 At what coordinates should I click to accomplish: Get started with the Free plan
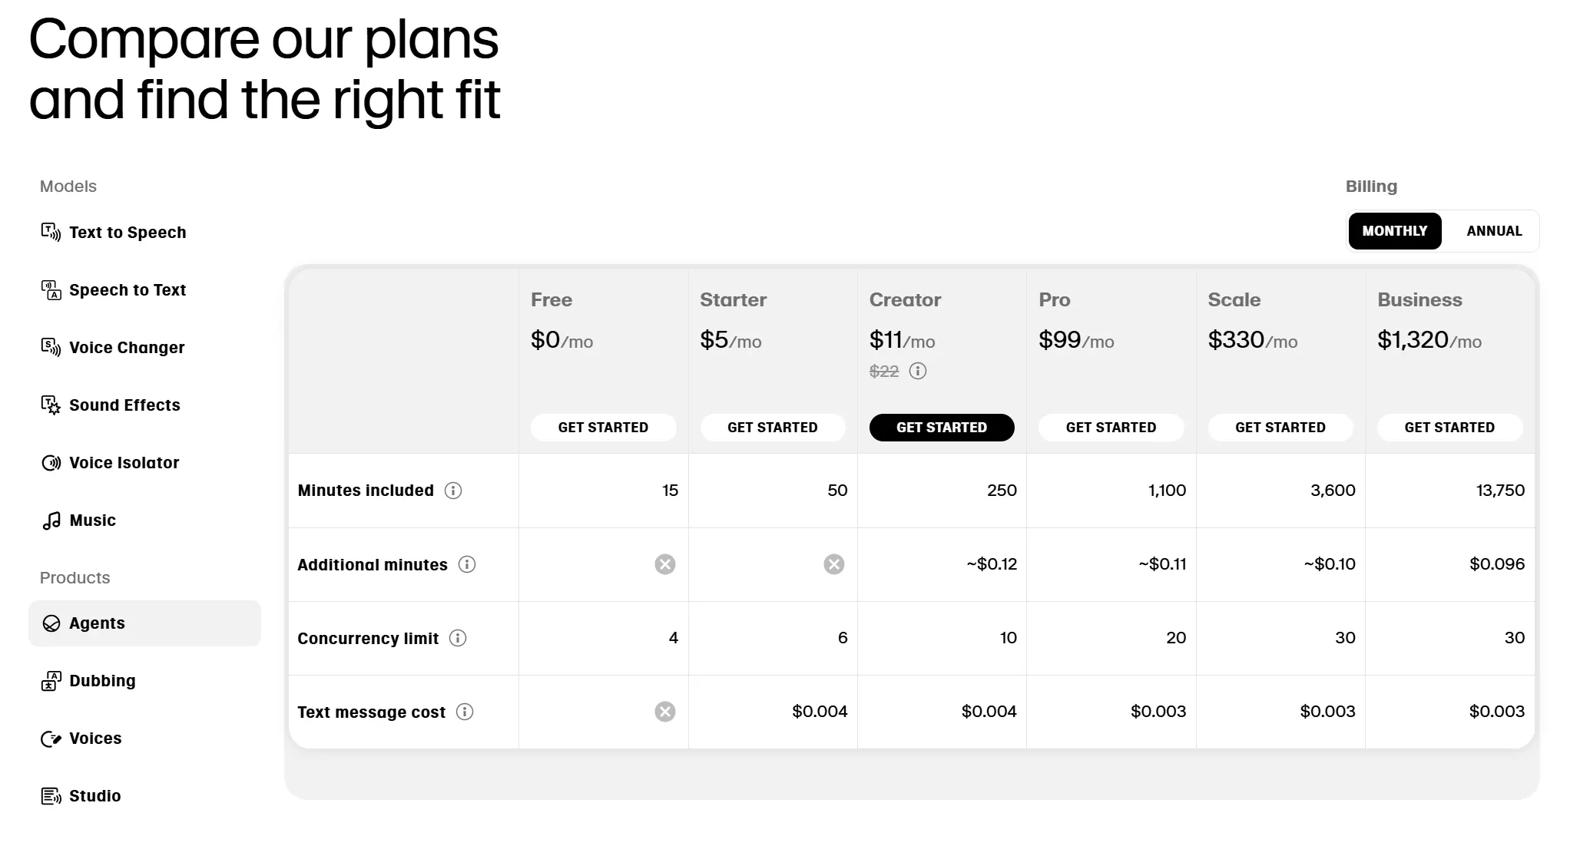point(604,428)
